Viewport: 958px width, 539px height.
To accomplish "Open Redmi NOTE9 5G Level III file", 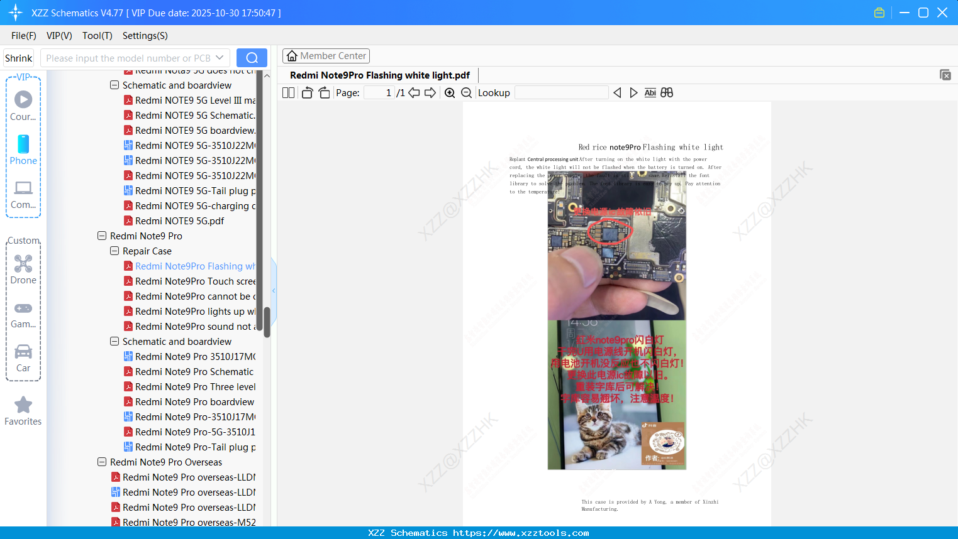I will (x=189, y=101).
